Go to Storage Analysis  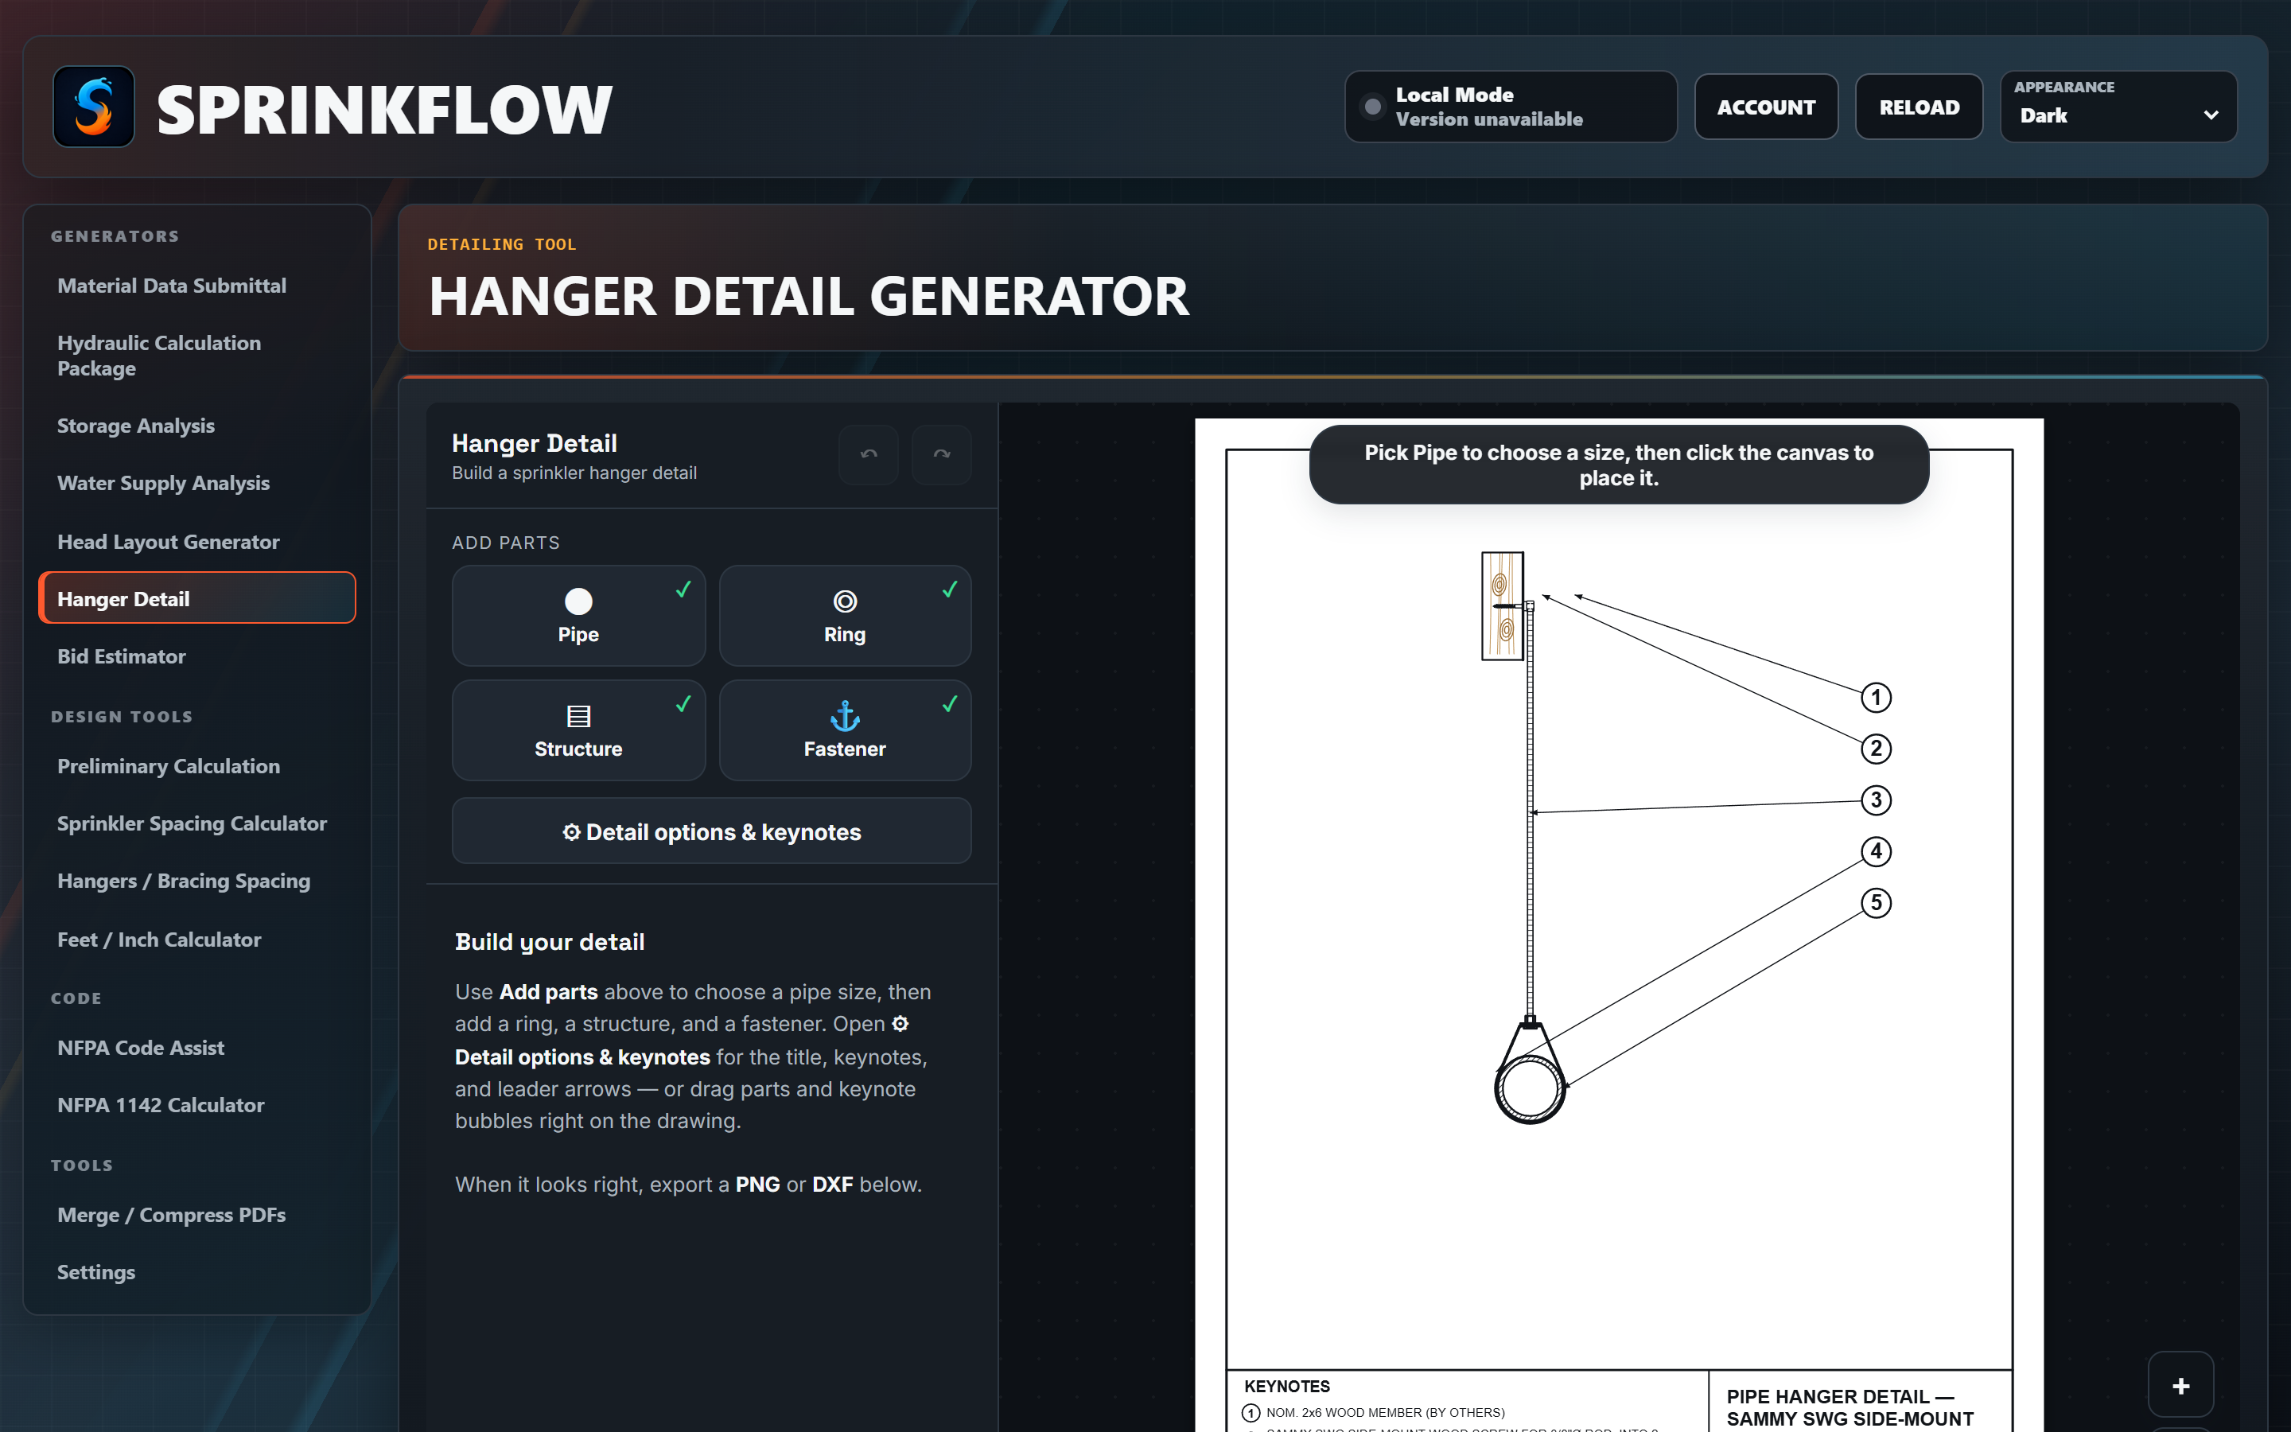click(x=197, y=426)
